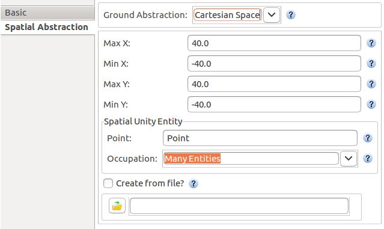Select the Many Entities combo box field
384x229 pixels.
click(251, 159)
